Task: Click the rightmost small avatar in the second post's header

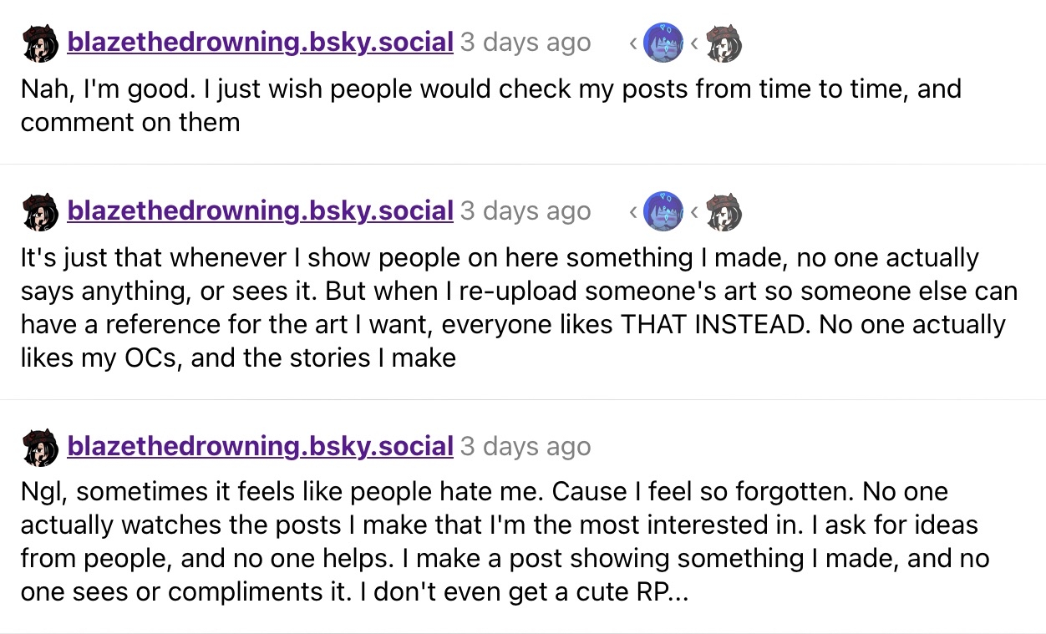Action: coord(724,211)
